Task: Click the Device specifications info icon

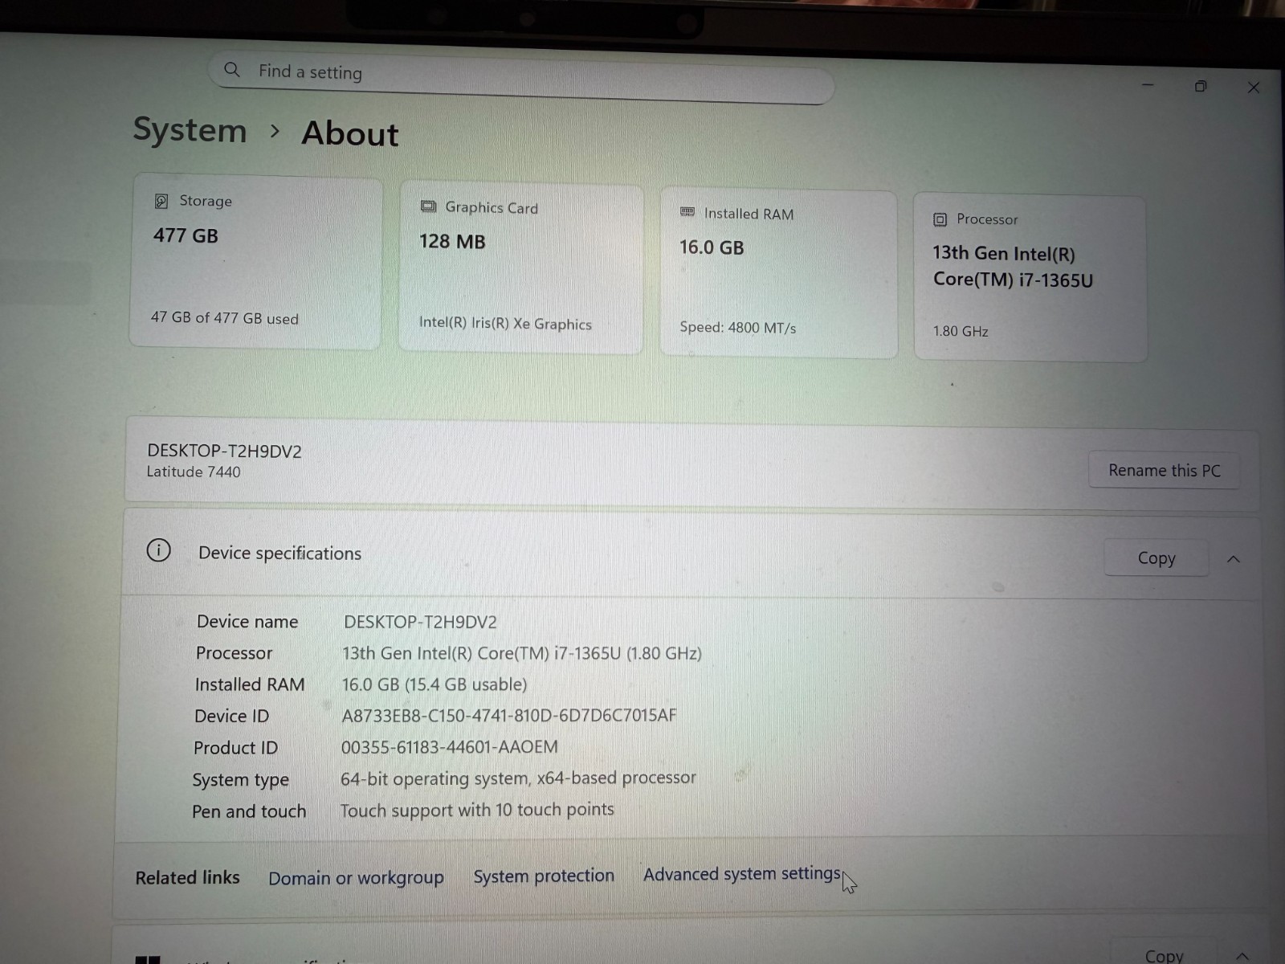Action: (158, 550)
